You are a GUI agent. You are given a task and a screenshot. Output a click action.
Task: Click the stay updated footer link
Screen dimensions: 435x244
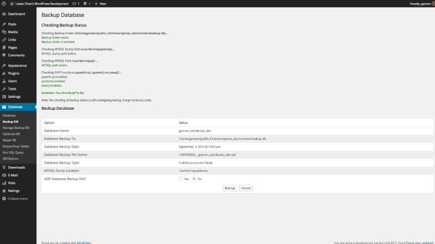point(424,242)
